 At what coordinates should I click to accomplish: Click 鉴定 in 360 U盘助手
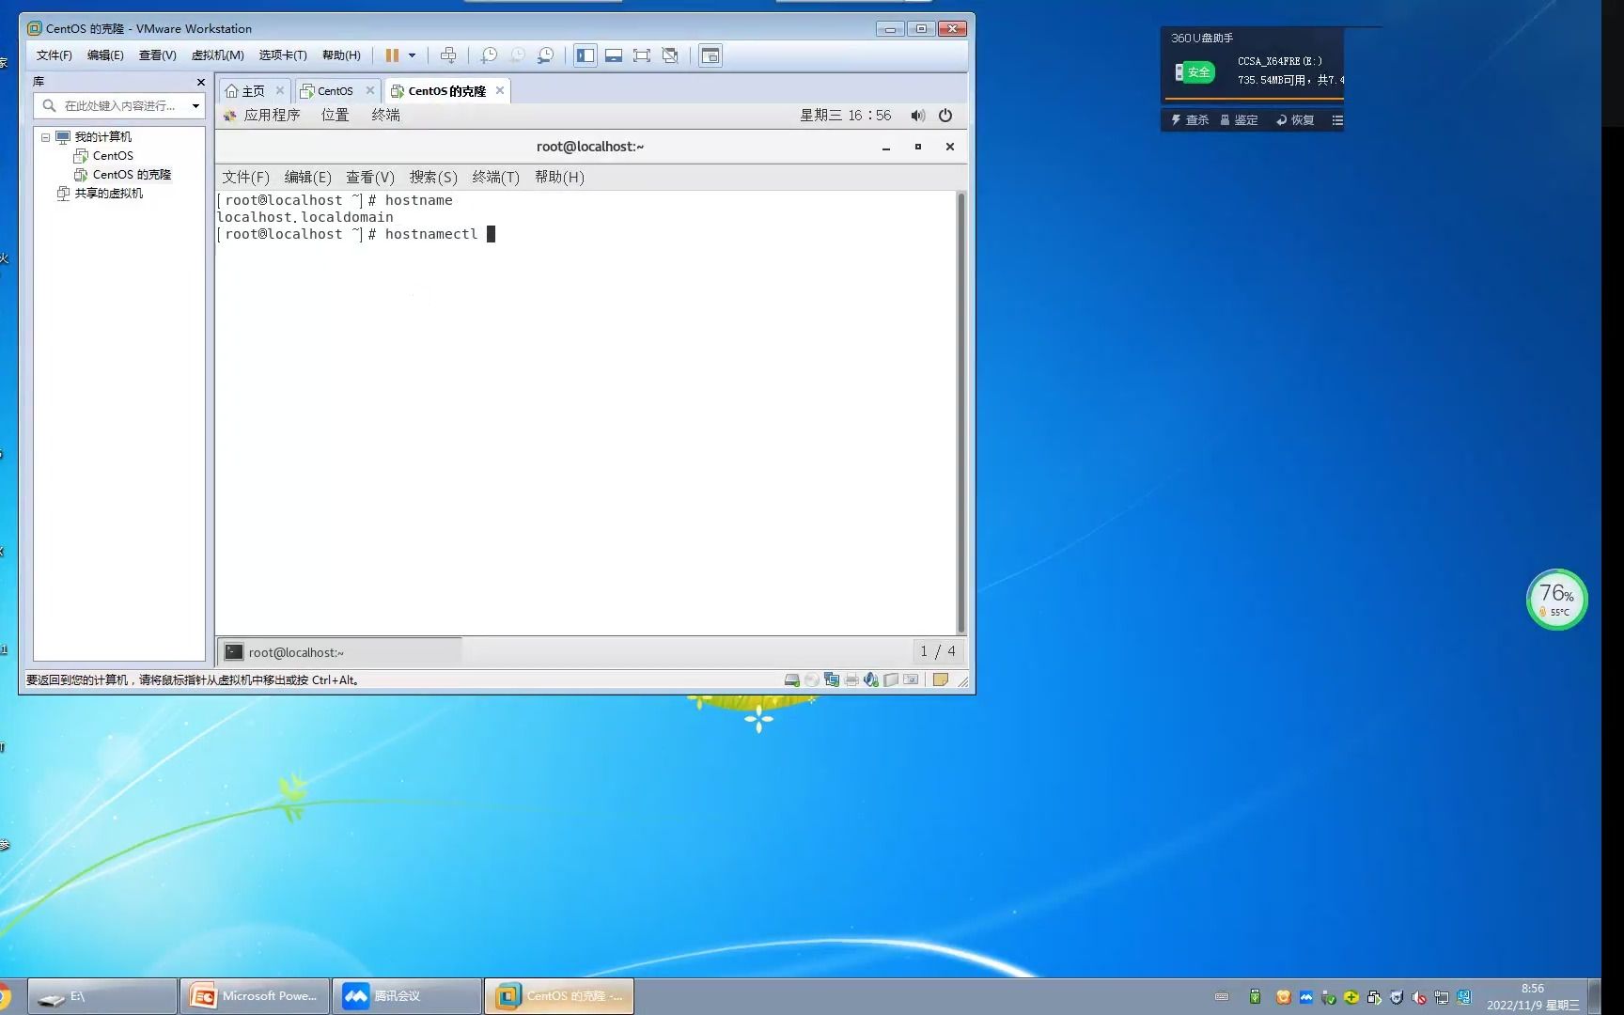tap(1239, 120)
